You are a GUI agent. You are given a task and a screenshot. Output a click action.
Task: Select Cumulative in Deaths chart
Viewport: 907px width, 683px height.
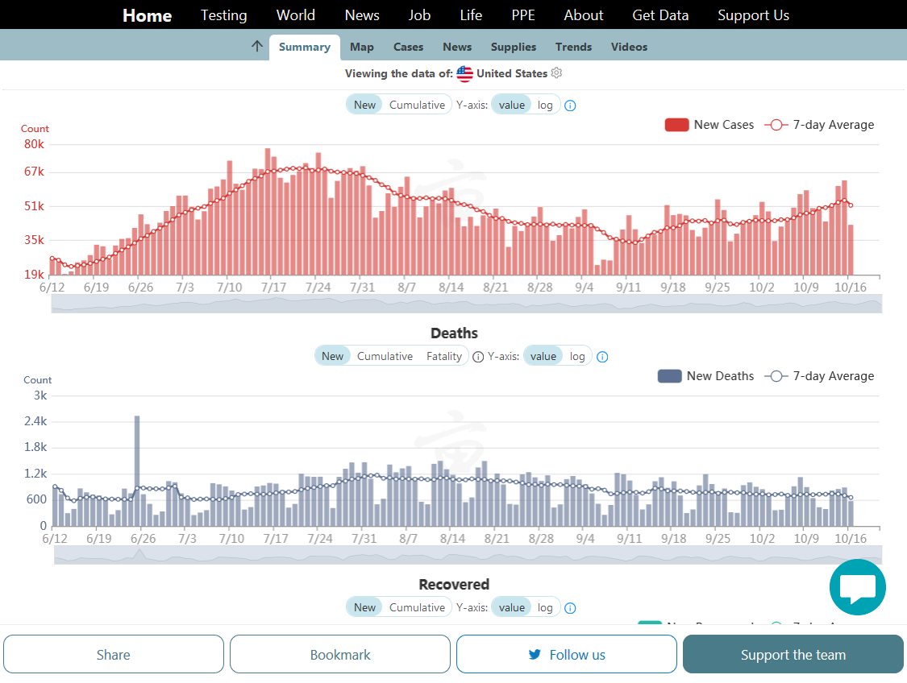pyautogui.click(x=385, y=356)
